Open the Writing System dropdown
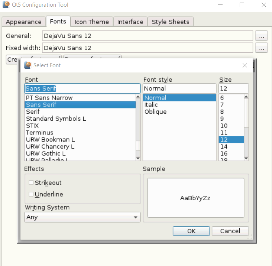This screenshot has height=266, width=272. pyautogui.click(x=82, y=217)
